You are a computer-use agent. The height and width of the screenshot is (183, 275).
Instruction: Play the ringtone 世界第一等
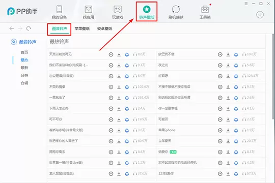click(111, 163)
